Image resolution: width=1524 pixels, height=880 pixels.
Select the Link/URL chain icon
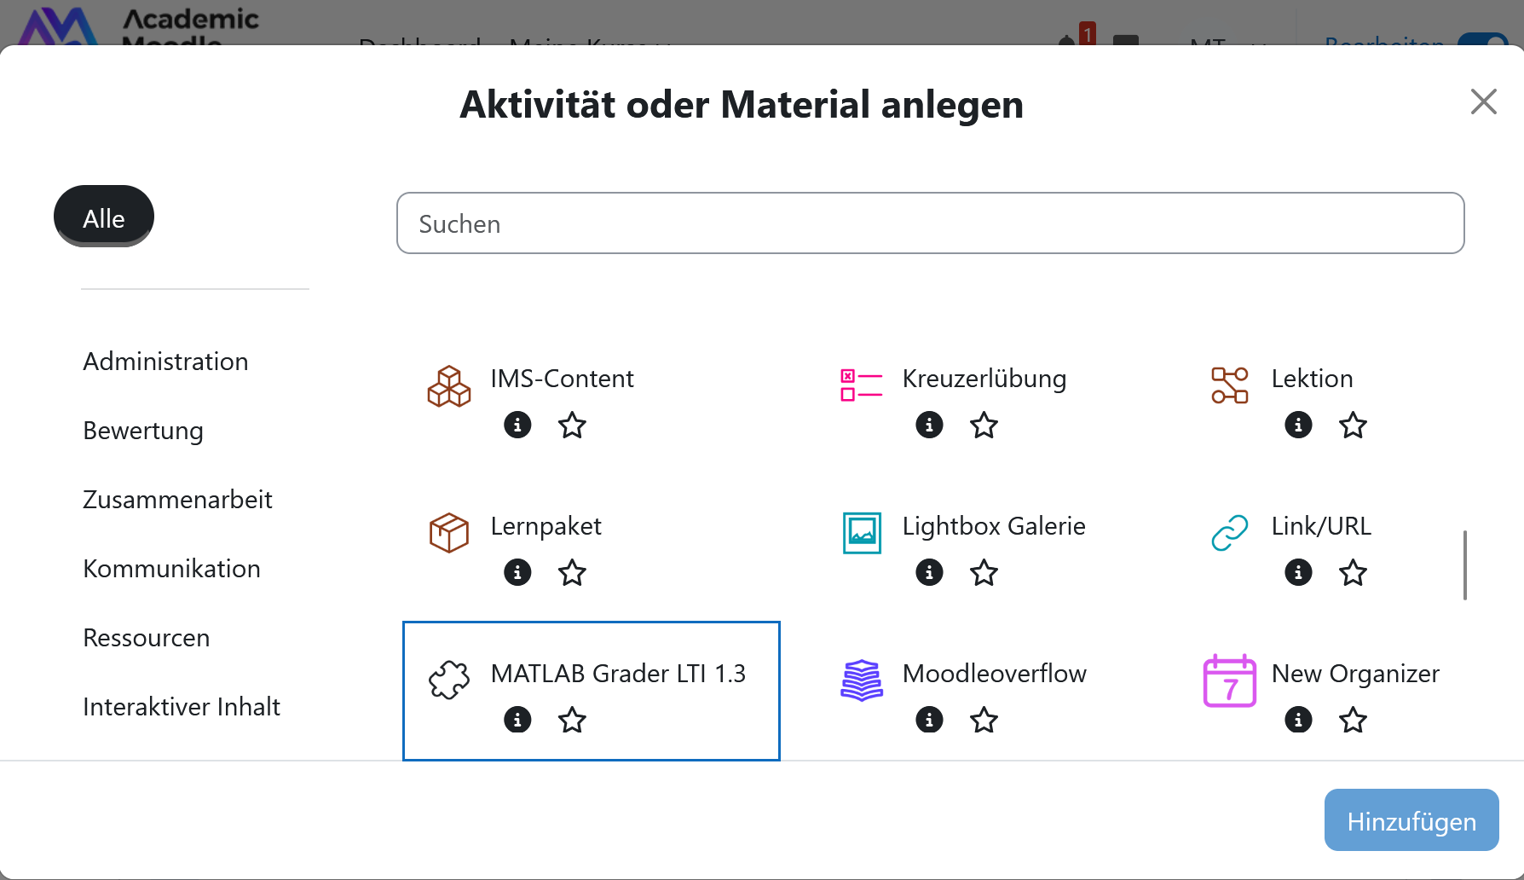click(x=1228, y=533)
